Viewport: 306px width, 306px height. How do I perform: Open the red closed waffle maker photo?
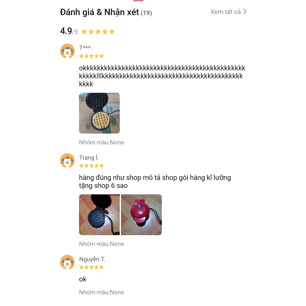[141, 215]
